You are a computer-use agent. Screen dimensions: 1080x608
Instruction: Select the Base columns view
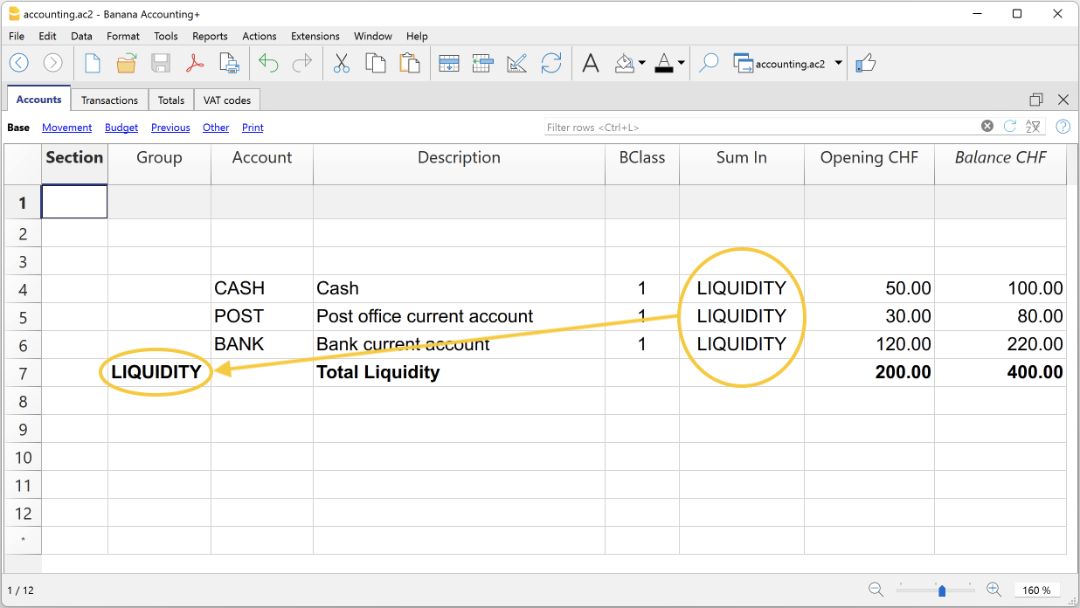click(18, 128)
